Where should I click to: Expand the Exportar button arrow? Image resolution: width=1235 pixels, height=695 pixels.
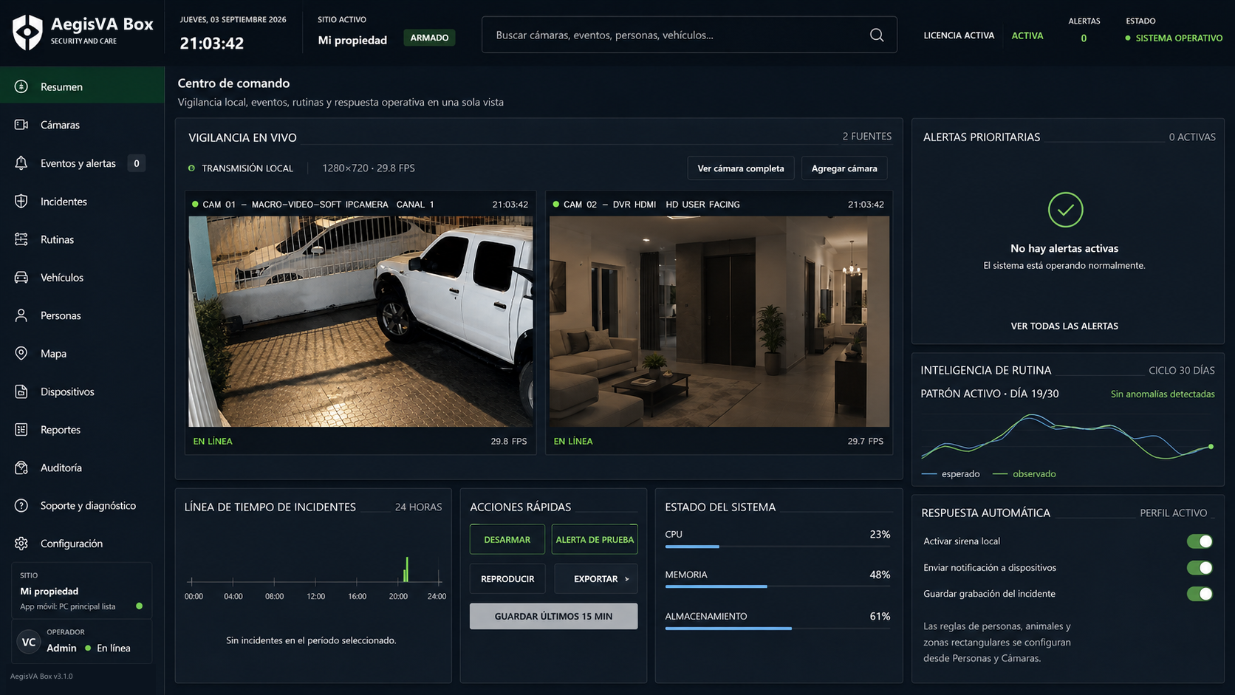click(627, 579)
